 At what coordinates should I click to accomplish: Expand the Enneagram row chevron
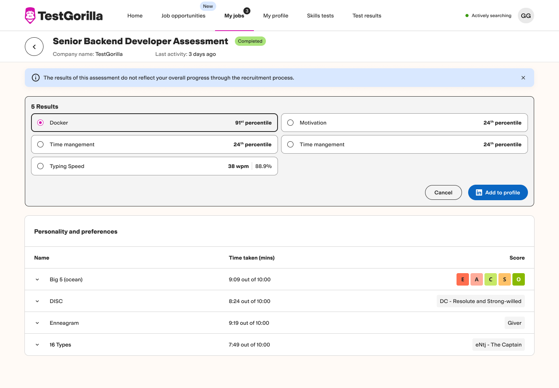coord(37,323)
